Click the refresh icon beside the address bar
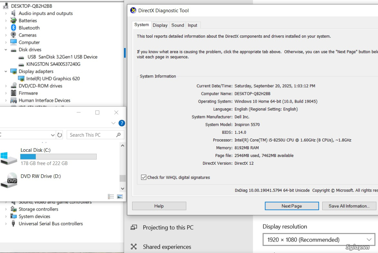 (59, 135)
